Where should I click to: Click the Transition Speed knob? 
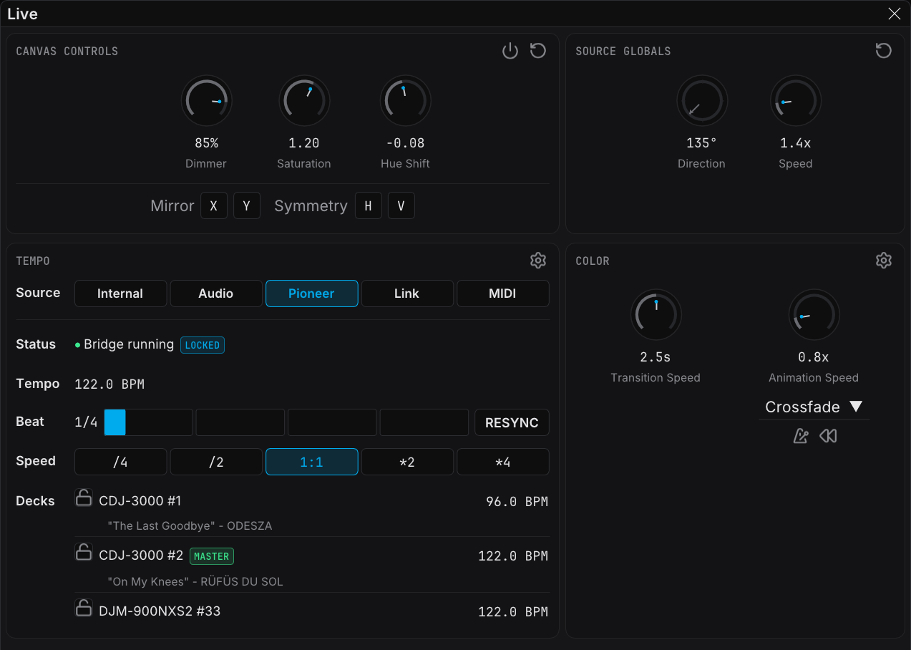tap(656, 315)
